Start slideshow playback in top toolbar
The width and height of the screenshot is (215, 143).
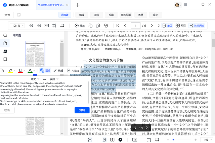(80, 26)
